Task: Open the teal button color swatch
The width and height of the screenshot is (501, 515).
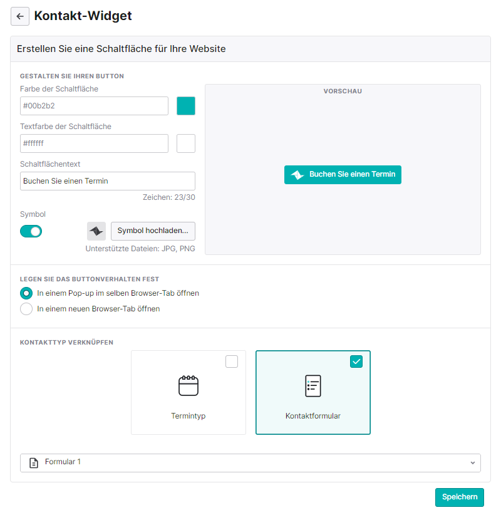Action: 186,106
